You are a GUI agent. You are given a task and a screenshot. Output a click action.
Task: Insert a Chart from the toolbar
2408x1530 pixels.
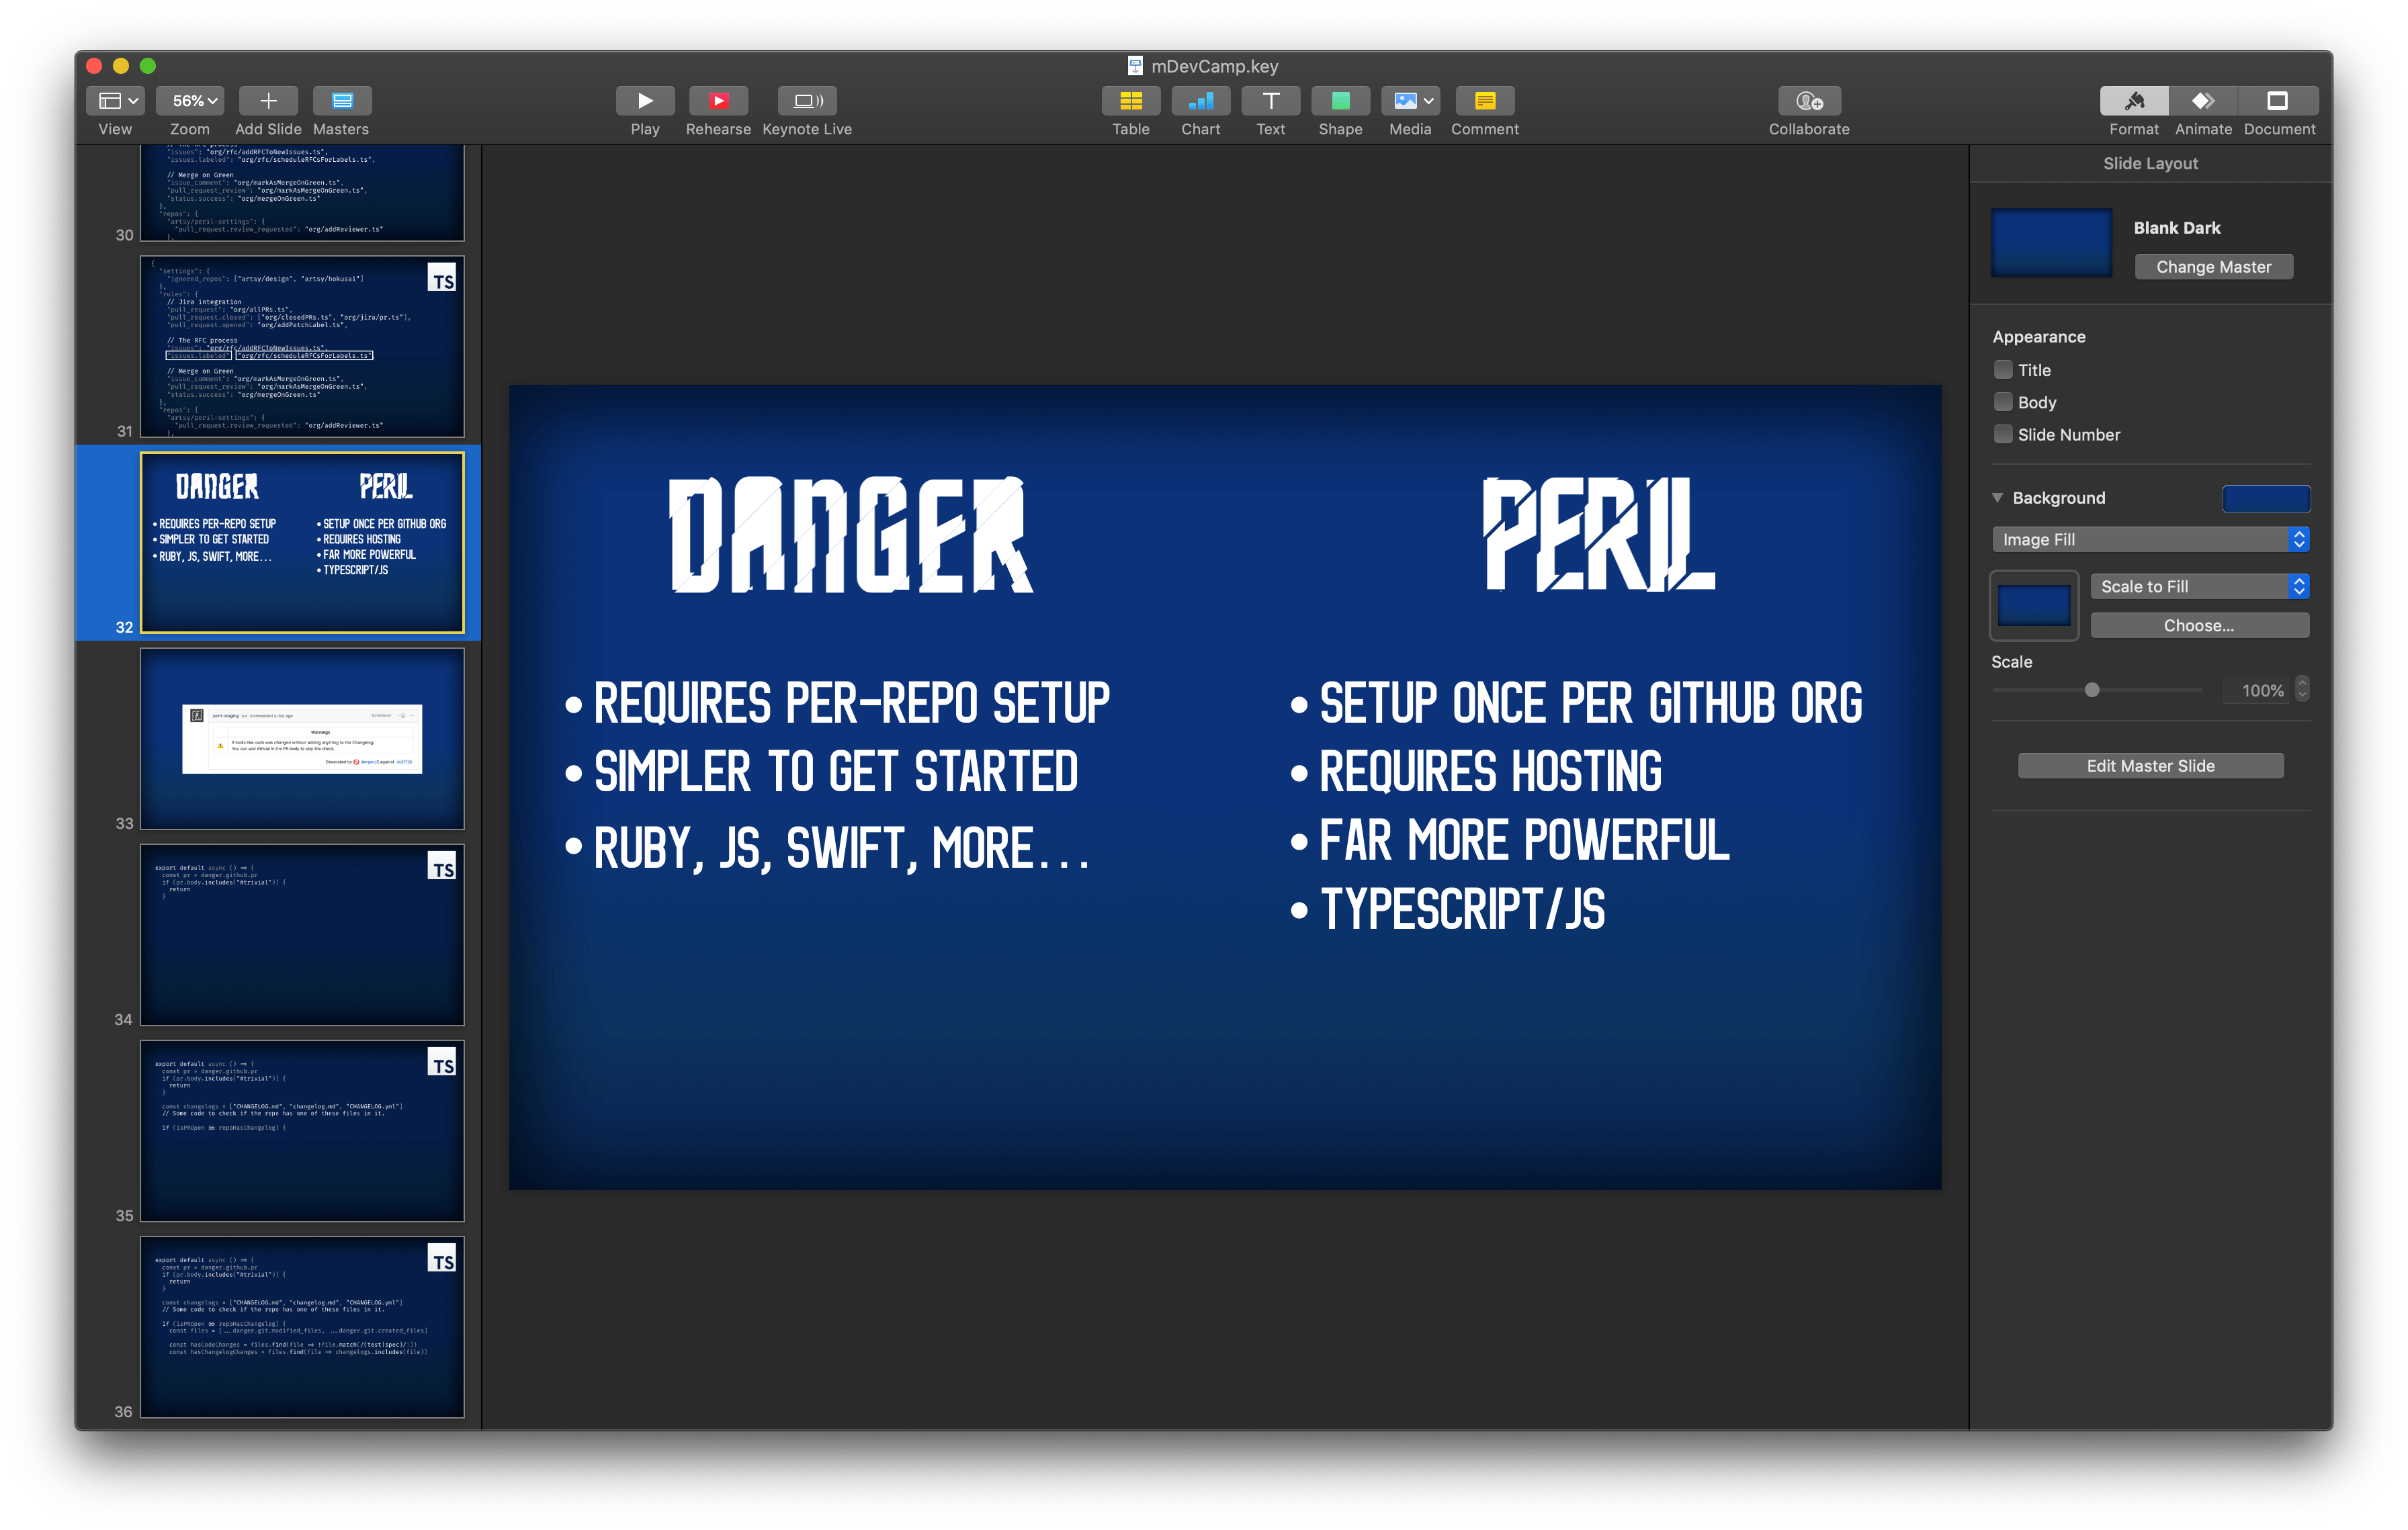1200,101
